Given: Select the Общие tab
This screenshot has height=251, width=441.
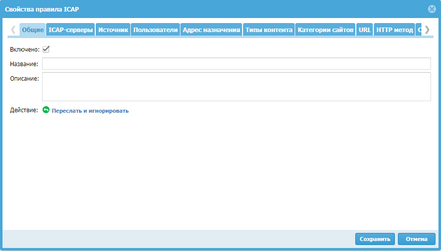Looking at the screenshot, I should (33, 30).
